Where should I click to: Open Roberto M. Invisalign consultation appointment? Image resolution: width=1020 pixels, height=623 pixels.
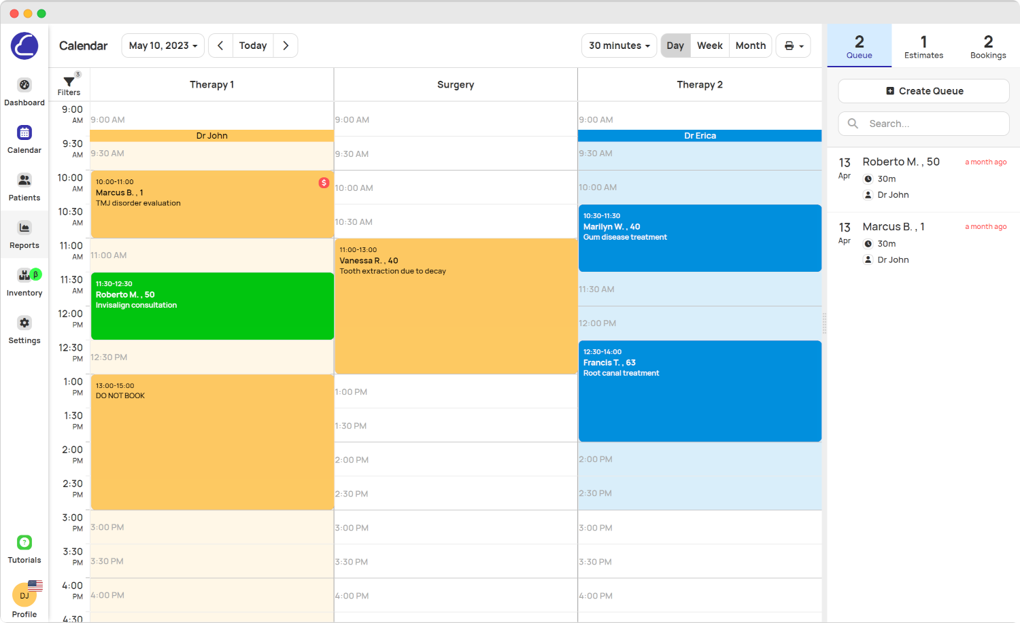[x=212, y=306]
